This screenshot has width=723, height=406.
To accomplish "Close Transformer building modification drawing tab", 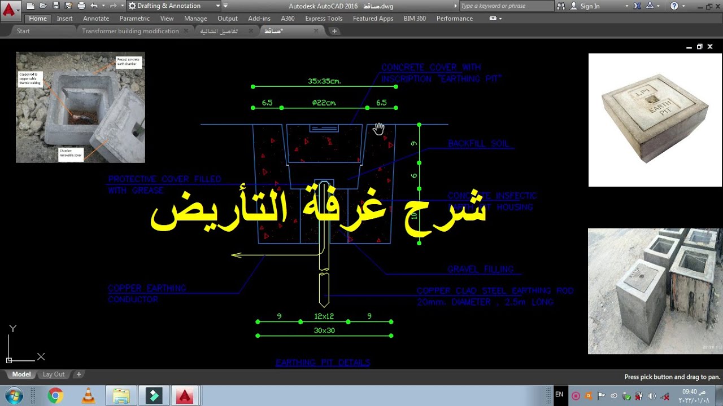I will [186, 31].
